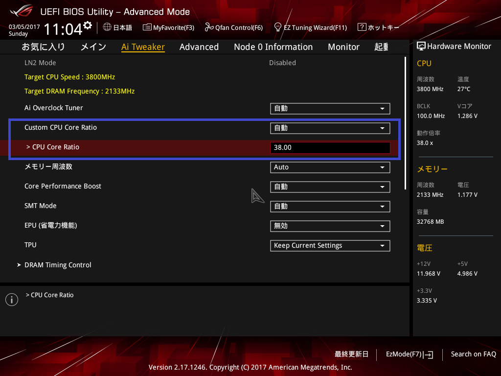
Task: Go to Node 0 Information tab
Action: pos(273,47)
